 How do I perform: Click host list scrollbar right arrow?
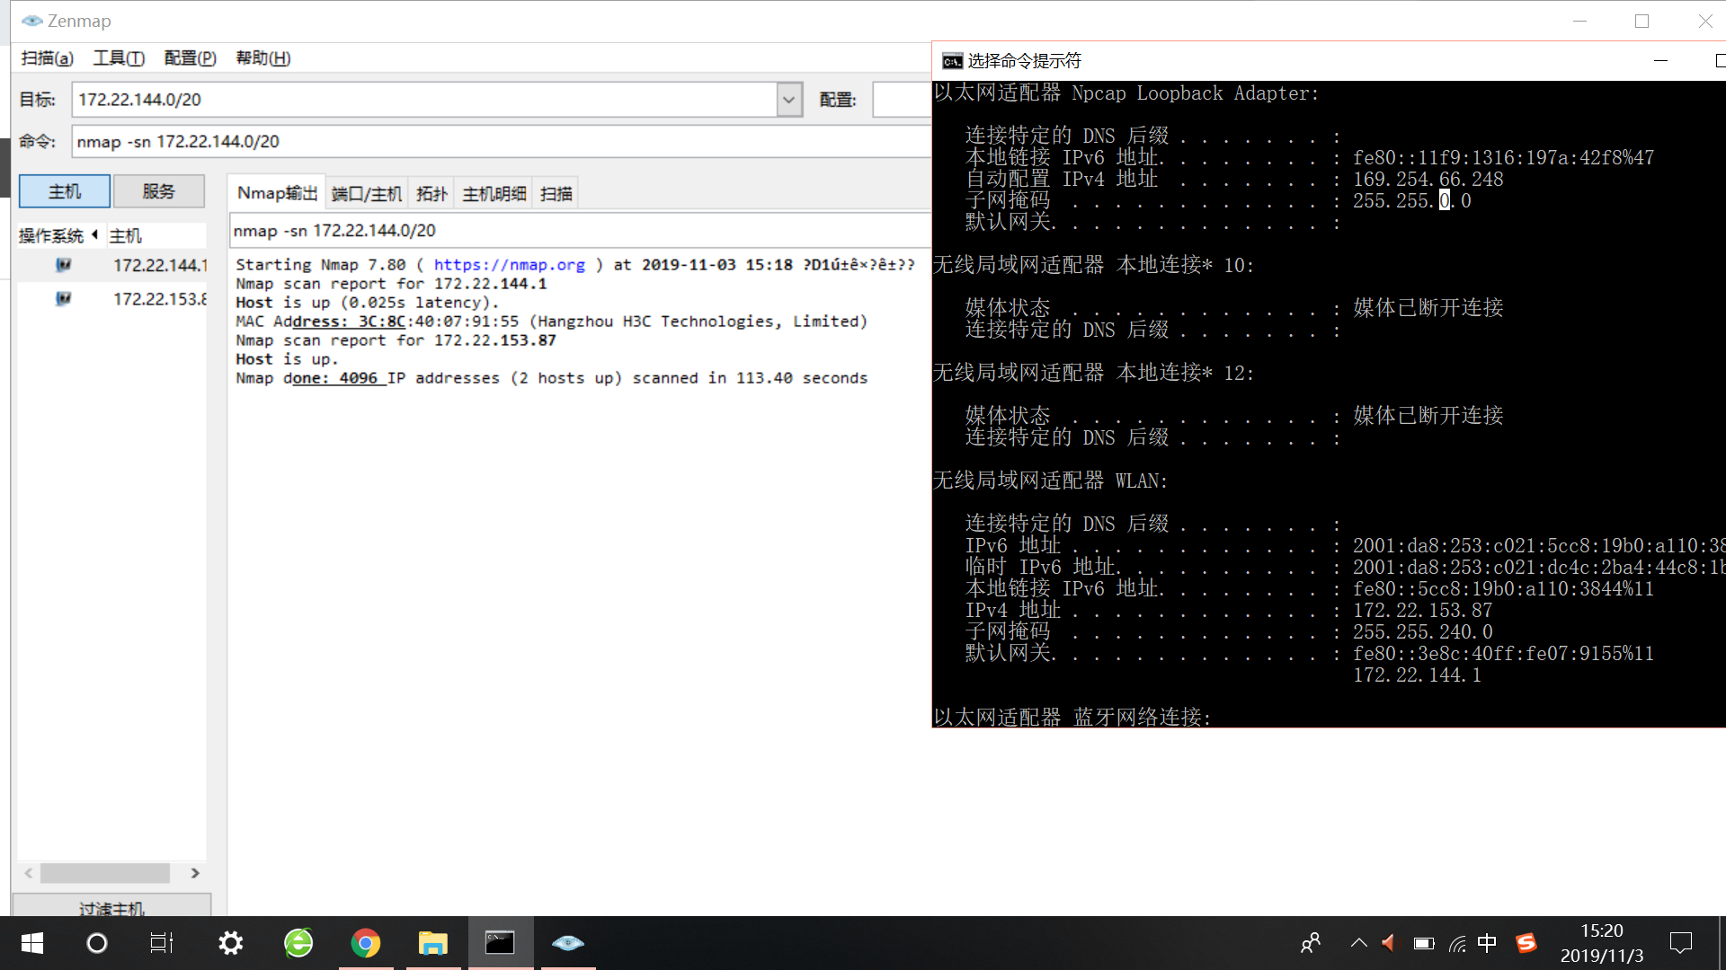coord(195,873)
